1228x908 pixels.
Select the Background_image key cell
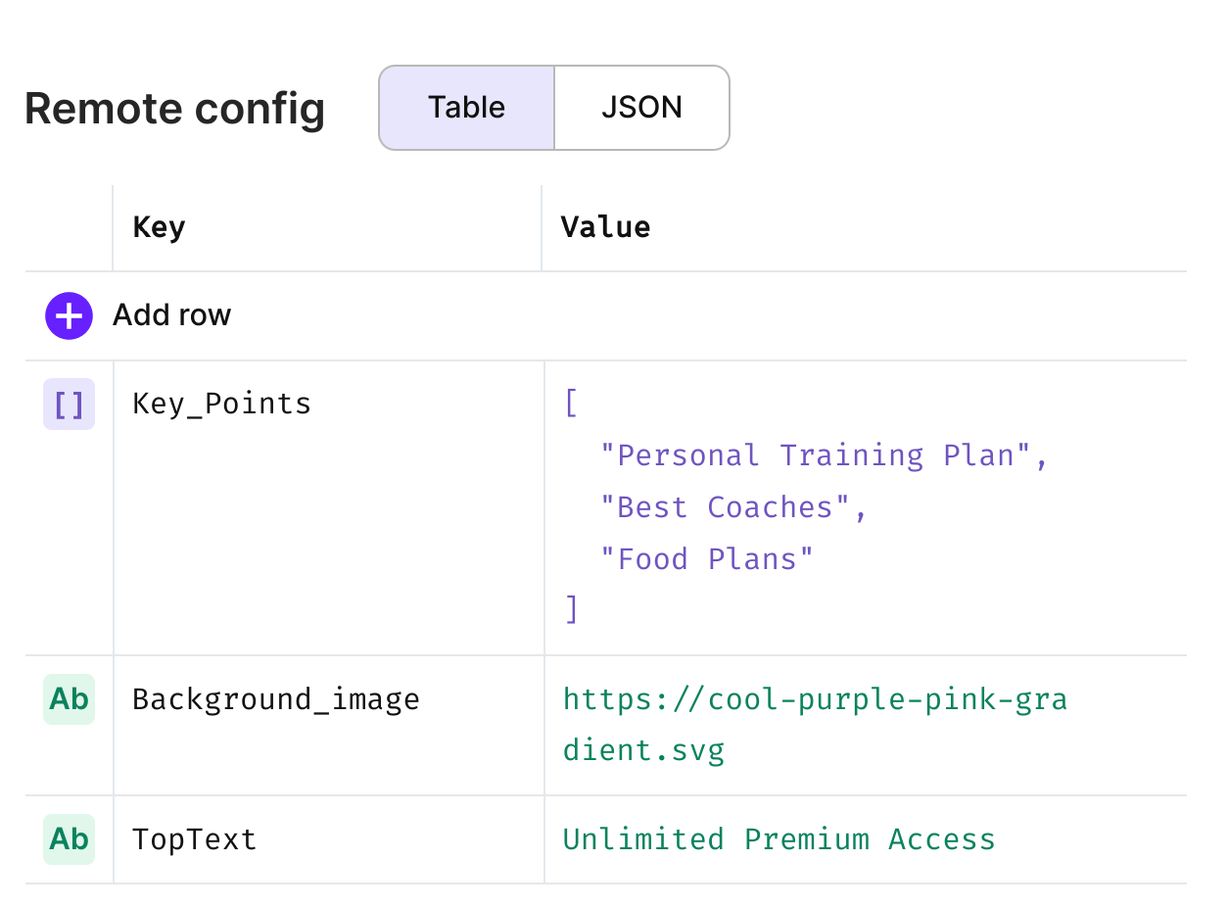tap(328, 726)
